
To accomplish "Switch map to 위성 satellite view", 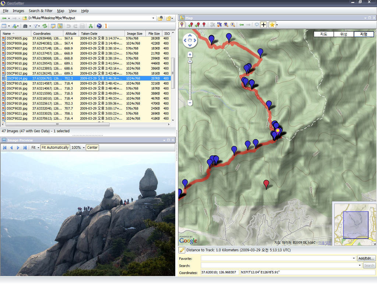I will coord(343,34).
